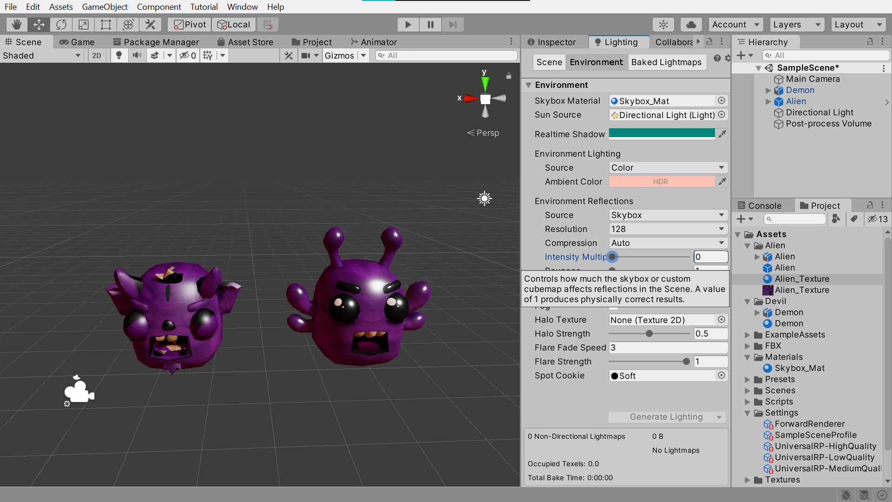
Task: Open Unity cloud services panel
Action: 691,24
